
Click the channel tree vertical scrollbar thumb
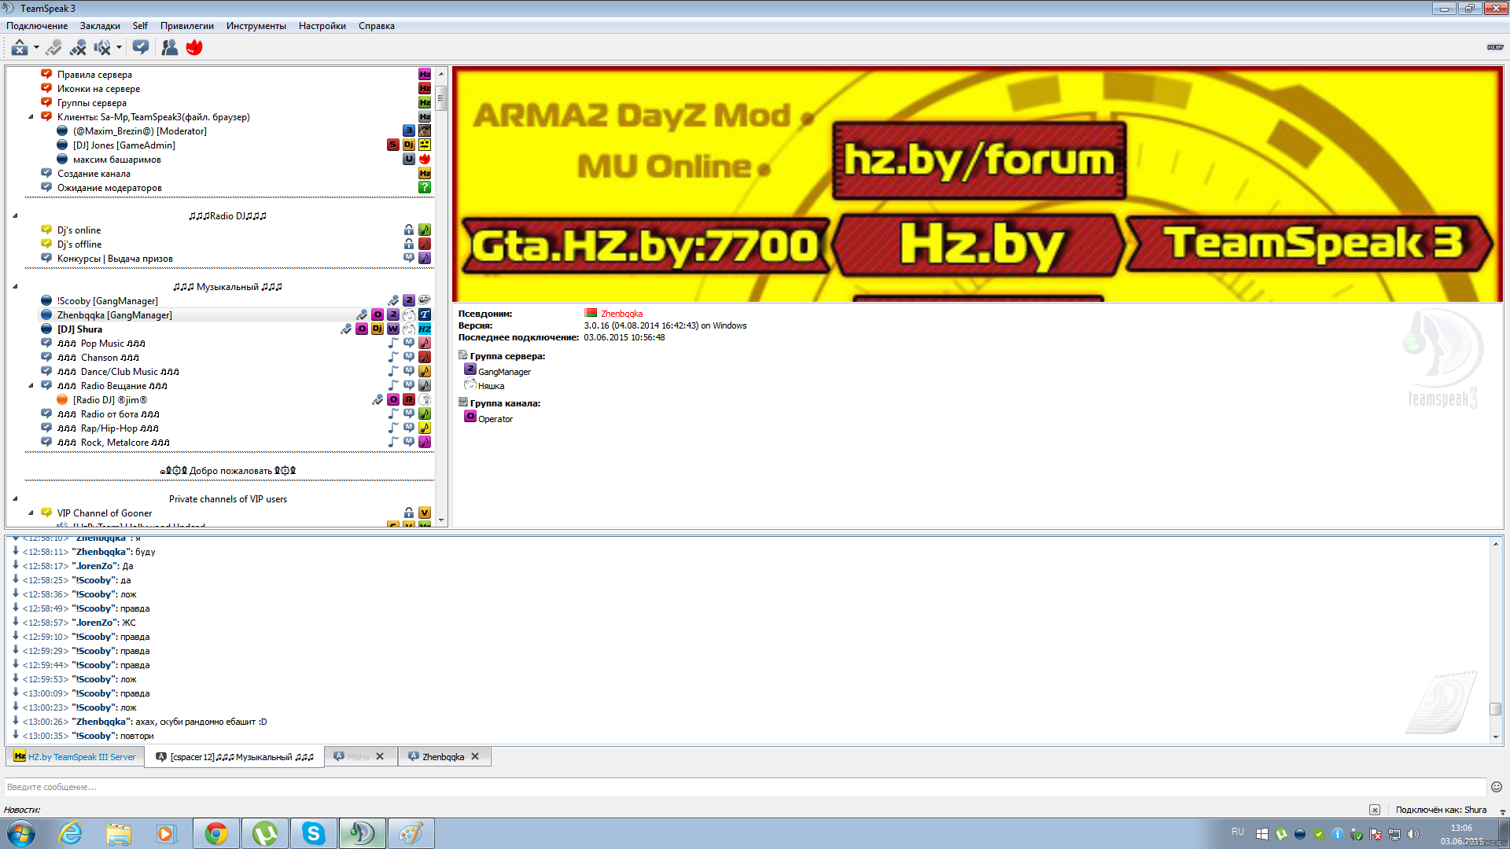(x=441, y=98)
